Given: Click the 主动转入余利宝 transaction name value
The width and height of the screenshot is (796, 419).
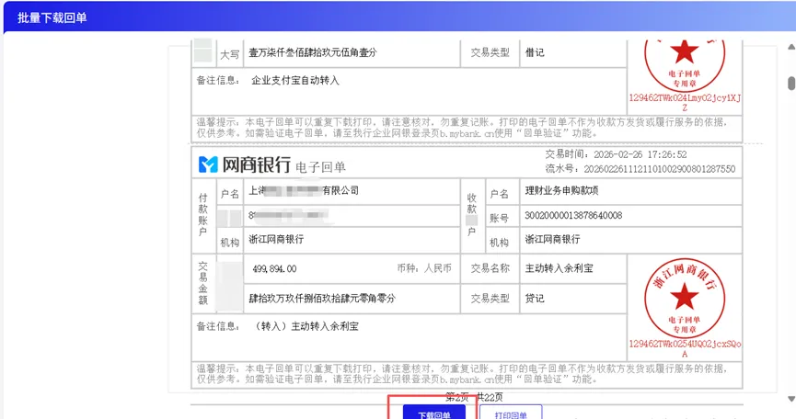Looking at the screenshot, I should (559, 268).
